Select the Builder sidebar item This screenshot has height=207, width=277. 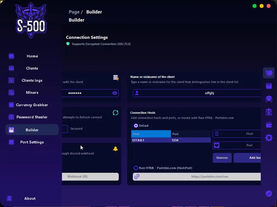(x=32, y=130)
